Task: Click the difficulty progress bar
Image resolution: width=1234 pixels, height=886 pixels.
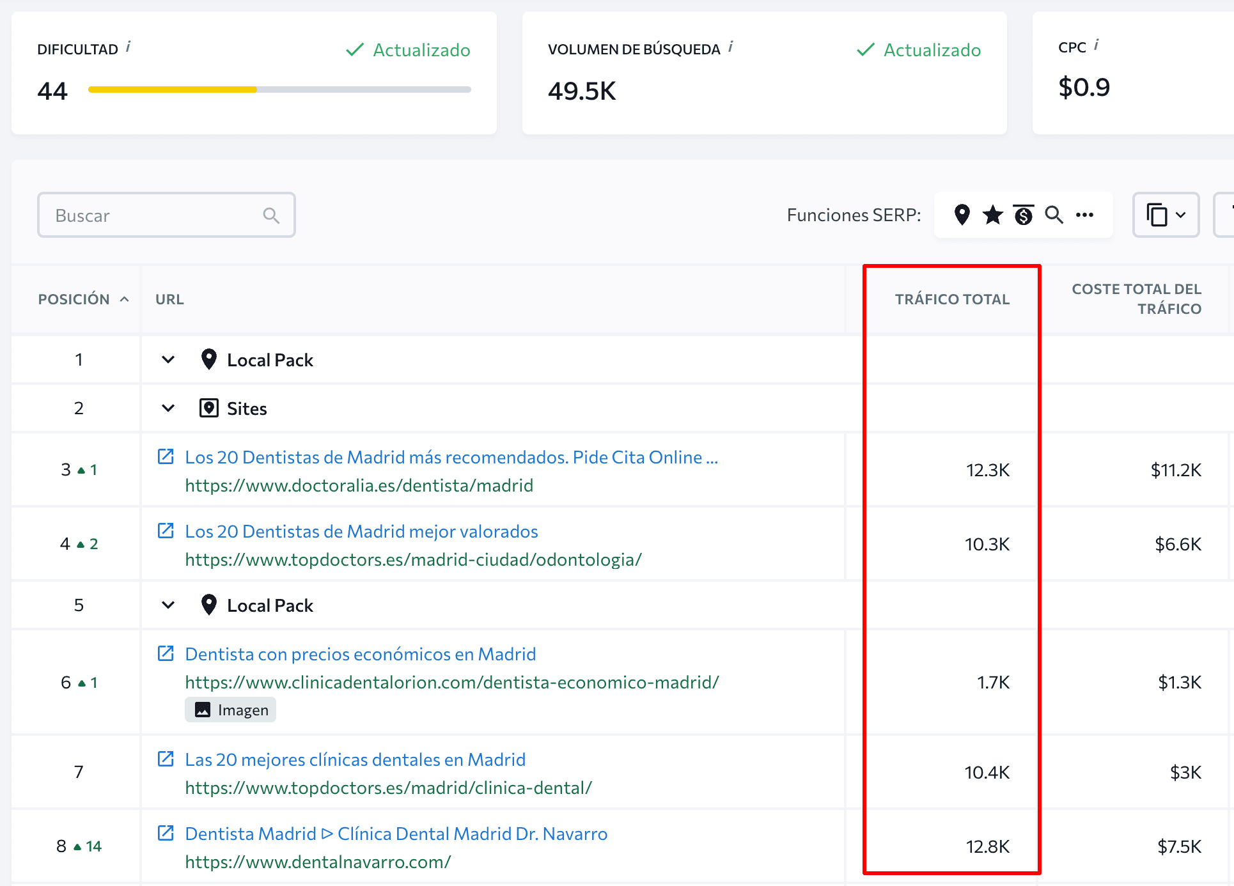Action: (279, 89)
